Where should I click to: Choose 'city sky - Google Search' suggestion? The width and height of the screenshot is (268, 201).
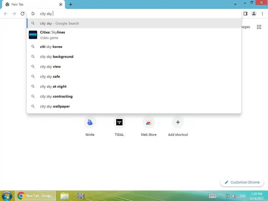coord(134,23)
